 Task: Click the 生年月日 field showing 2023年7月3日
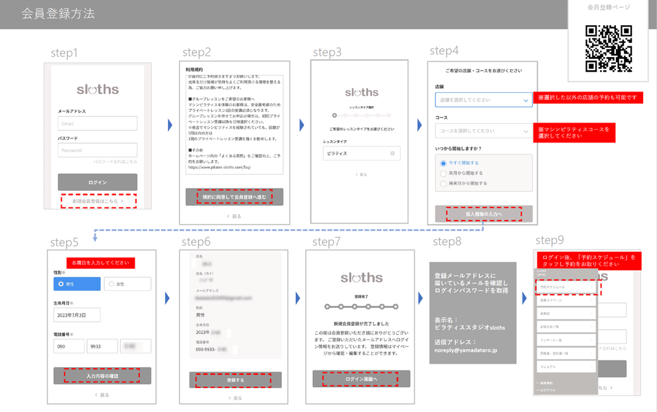(x=77, y=315)
